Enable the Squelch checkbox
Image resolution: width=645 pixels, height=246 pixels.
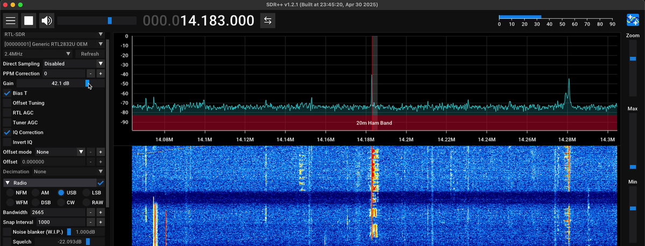tap(7, 242)
